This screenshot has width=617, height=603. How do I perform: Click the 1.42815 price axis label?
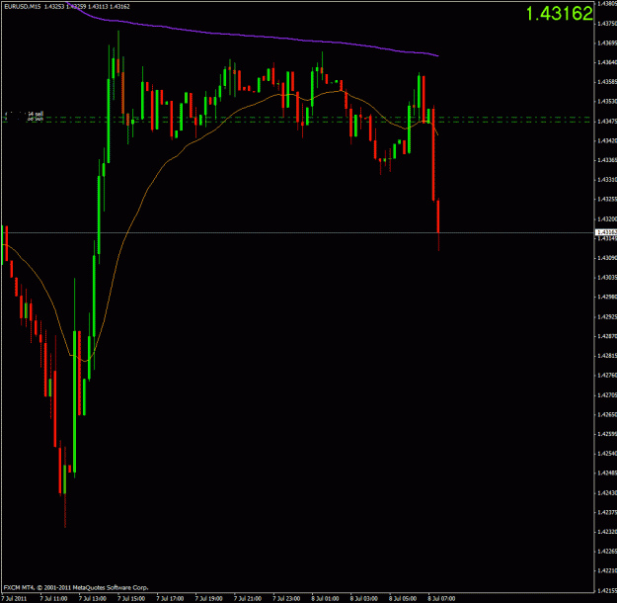point(607,356)
